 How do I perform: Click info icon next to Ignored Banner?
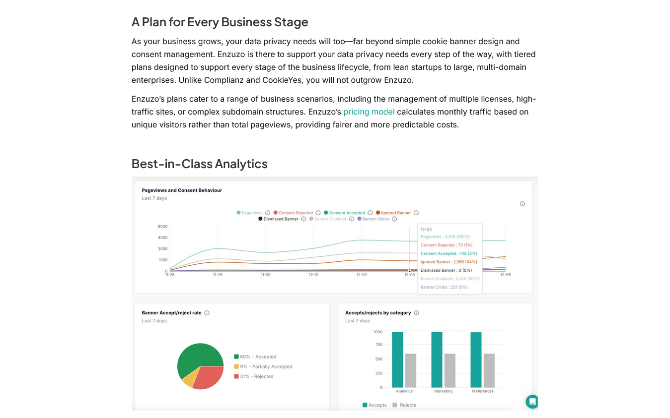click(416, 213)
